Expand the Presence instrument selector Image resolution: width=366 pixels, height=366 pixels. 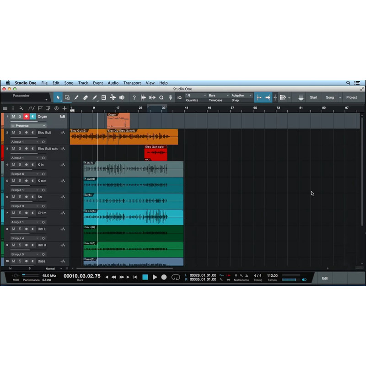[x=28, y=126]
